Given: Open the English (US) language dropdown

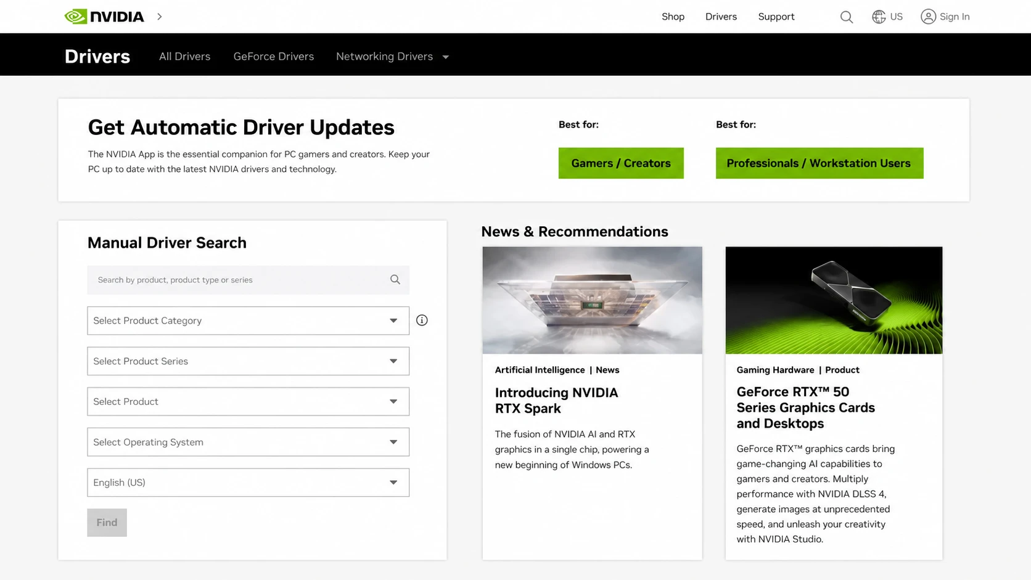Looking at the screenshot, I should point(248,483).
